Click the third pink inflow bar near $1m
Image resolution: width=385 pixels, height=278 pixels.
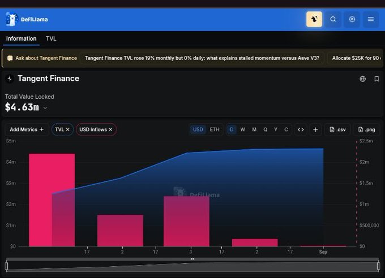coord(186,221)
